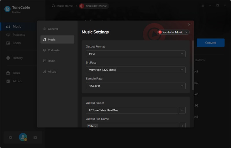Click the radio icon beside Radio tab
231x148 pixels.
click(x=44, y=61)
